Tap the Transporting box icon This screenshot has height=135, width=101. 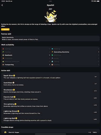click(x=3, y=65)
